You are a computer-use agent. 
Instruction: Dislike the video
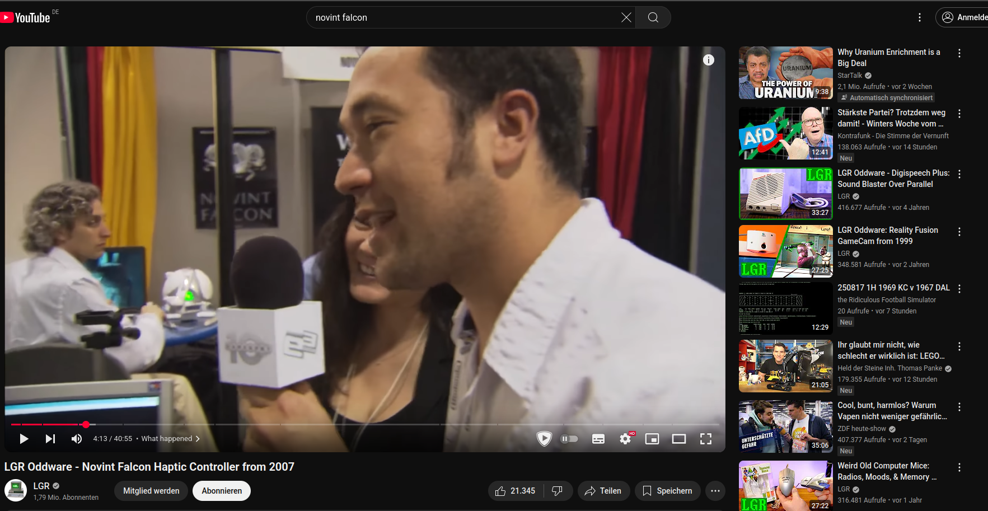tap(557, 491)
